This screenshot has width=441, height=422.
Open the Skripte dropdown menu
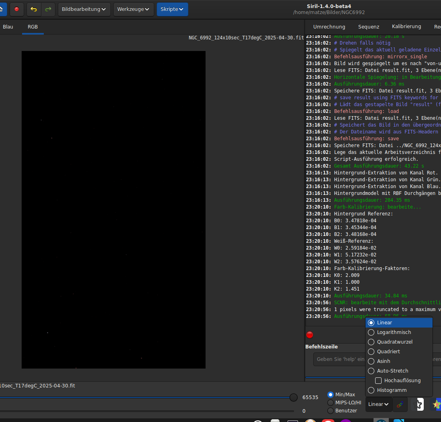(172, 9)
